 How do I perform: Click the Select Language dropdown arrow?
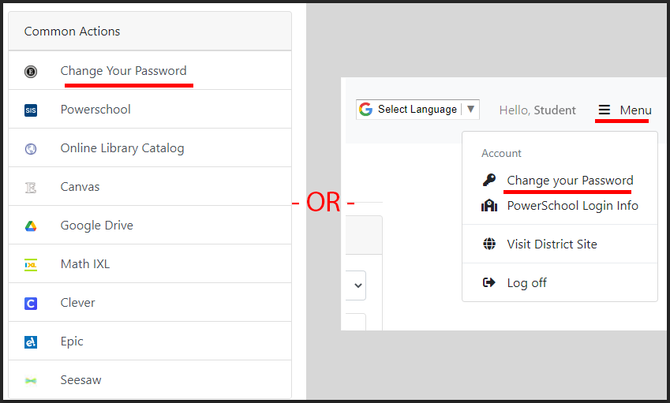click(470, 109)
